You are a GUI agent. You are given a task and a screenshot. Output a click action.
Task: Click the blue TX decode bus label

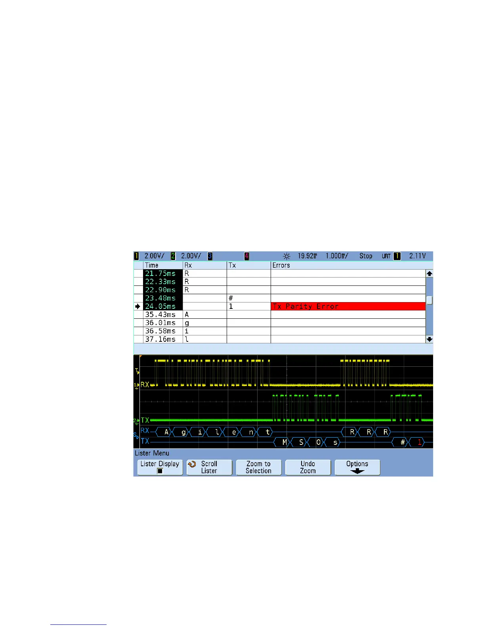145,441
